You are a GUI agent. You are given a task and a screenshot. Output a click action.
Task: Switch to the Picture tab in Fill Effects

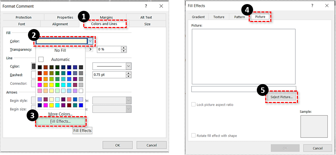(260, 17)
